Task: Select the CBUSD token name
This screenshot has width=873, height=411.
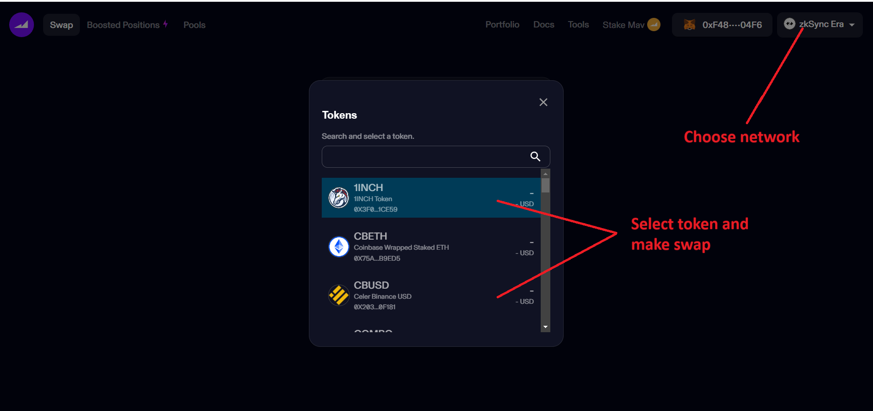Action: coord(371,285)
